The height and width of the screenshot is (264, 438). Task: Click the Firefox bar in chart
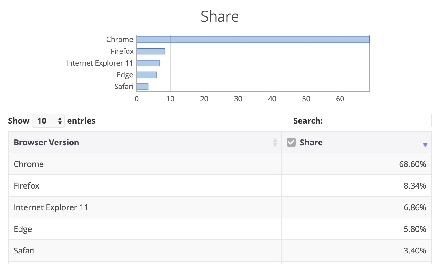[151, 51]
